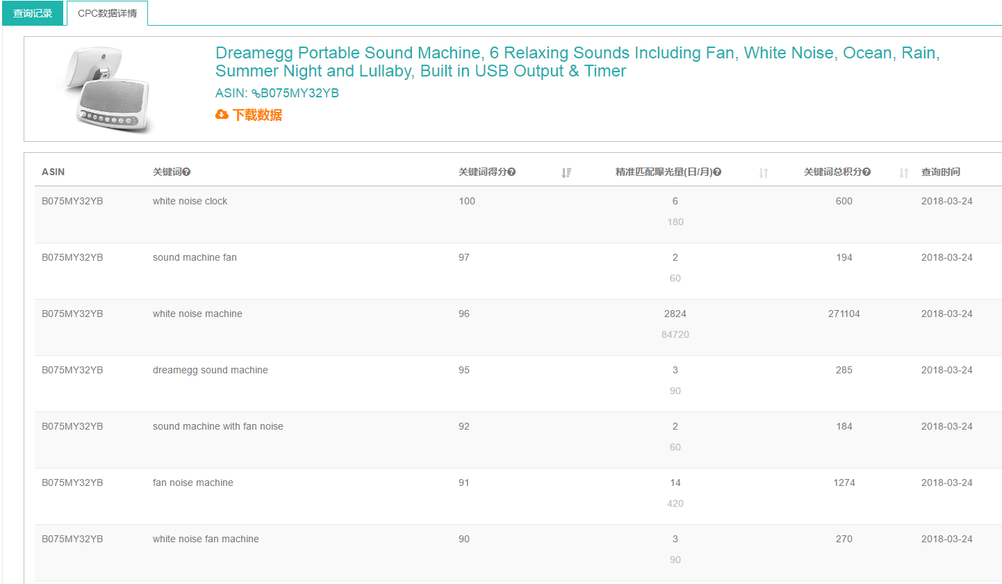
Task: Open ASIN link B075MY32YB in header
Action: (x=299, y=93)
